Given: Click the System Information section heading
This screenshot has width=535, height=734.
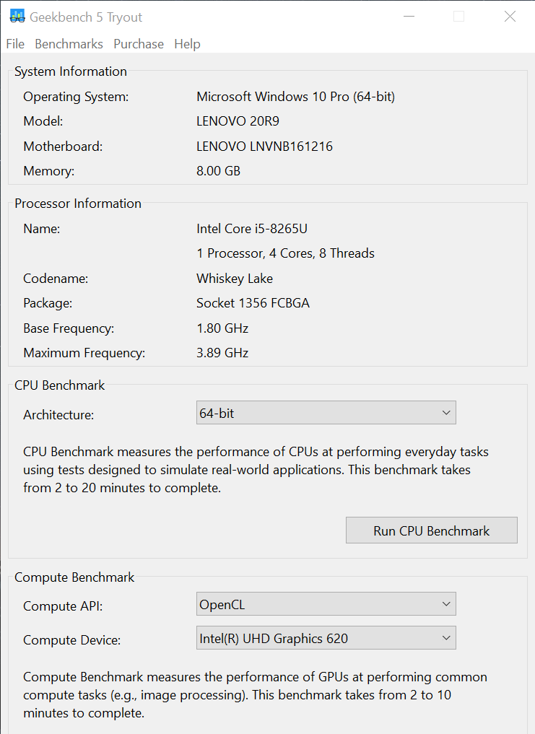Looking at the screenshot, I should point(70,71).
